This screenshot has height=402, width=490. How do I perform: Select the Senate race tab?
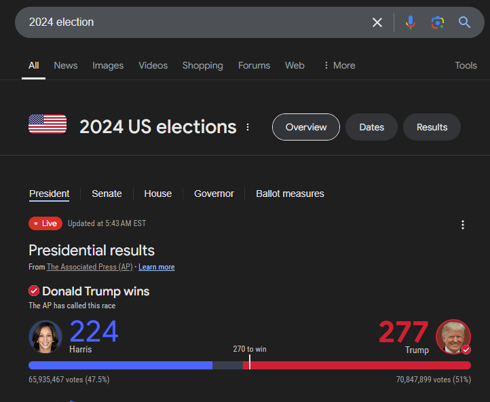[x=107, y=194]
